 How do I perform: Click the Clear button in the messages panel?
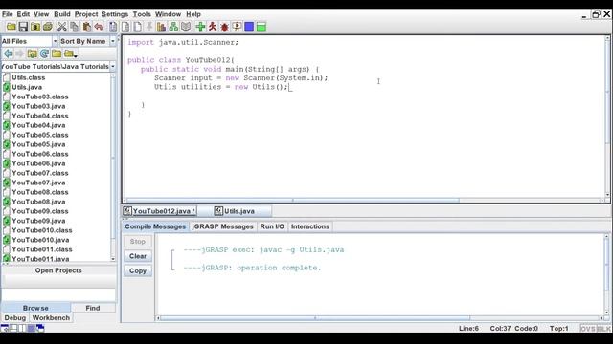click(x=138, y=256)
